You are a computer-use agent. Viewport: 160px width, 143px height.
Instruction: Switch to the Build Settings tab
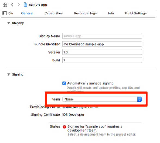pyautogui.click(x=136, y=13)
